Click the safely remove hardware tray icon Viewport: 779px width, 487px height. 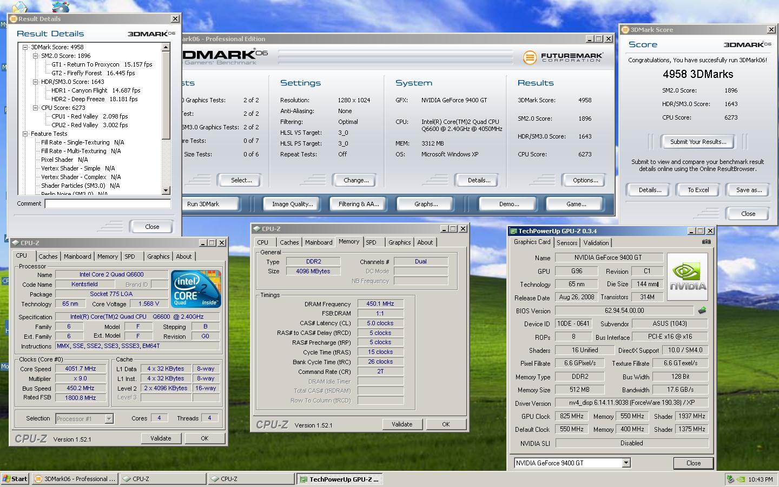tap(730, 479)
